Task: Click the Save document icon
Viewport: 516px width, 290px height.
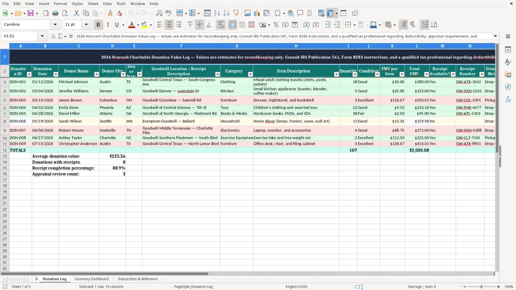Action: [31, 13]
